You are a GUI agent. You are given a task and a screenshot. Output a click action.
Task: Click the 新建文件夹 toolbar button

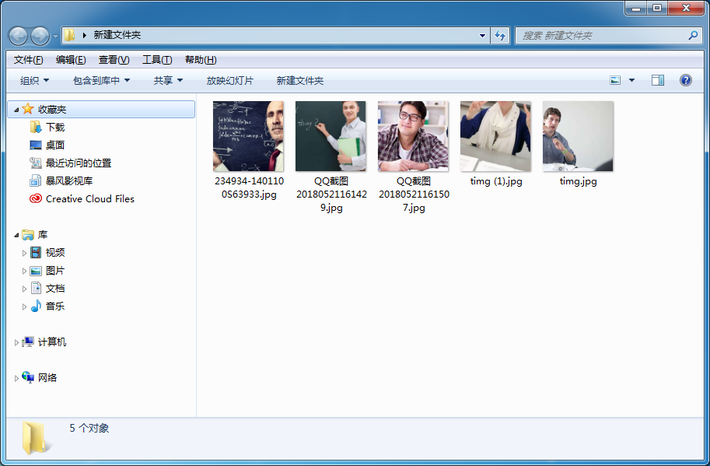pos(299,81)
